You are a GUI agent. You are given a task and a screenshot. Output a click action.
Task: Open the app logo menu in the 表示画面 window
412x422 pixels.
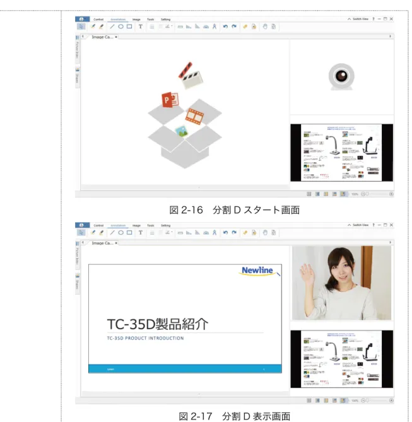(82, 225)
